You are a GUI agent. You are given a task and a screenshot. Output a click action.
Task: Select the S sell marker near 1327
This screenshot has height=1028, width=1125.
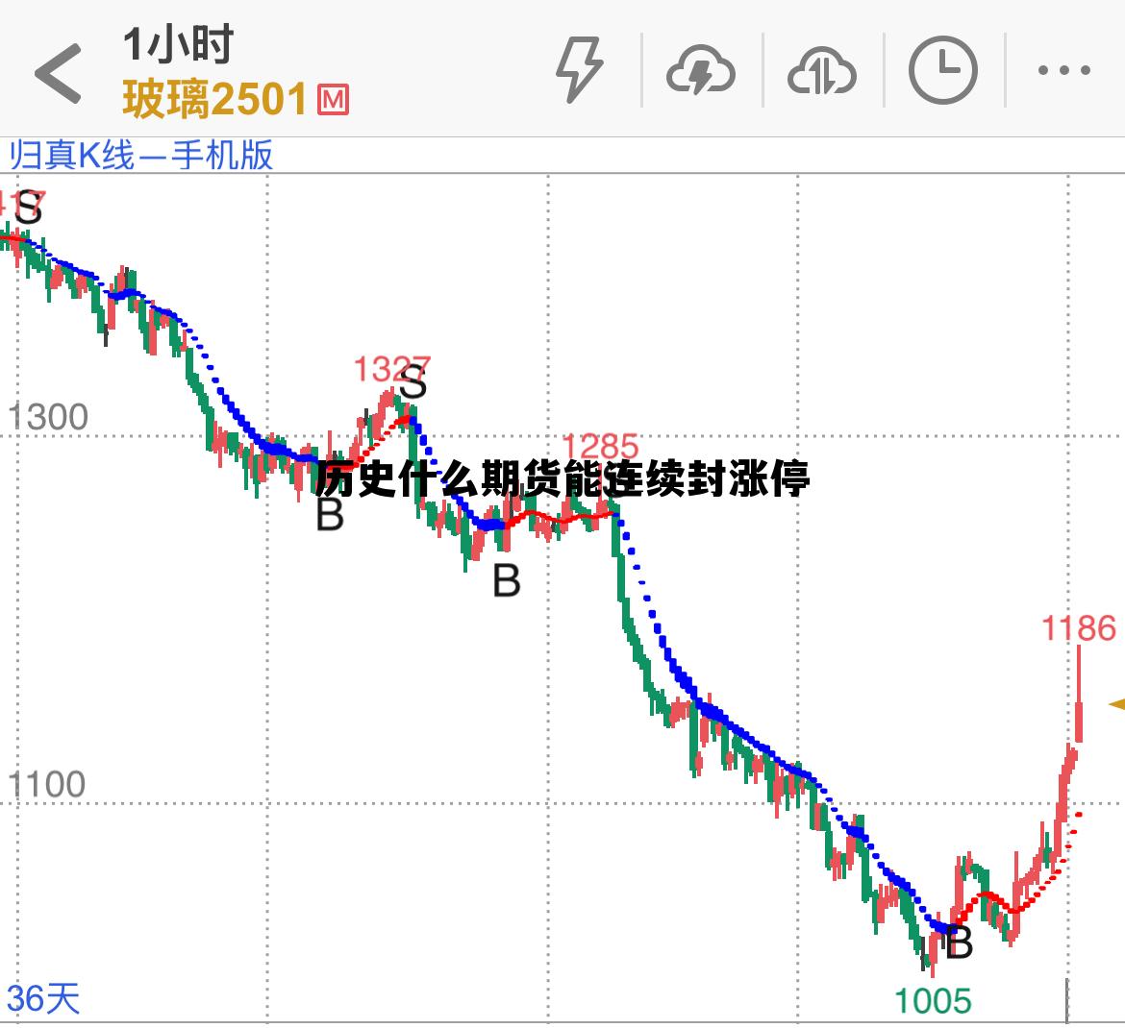pos(412,385)
